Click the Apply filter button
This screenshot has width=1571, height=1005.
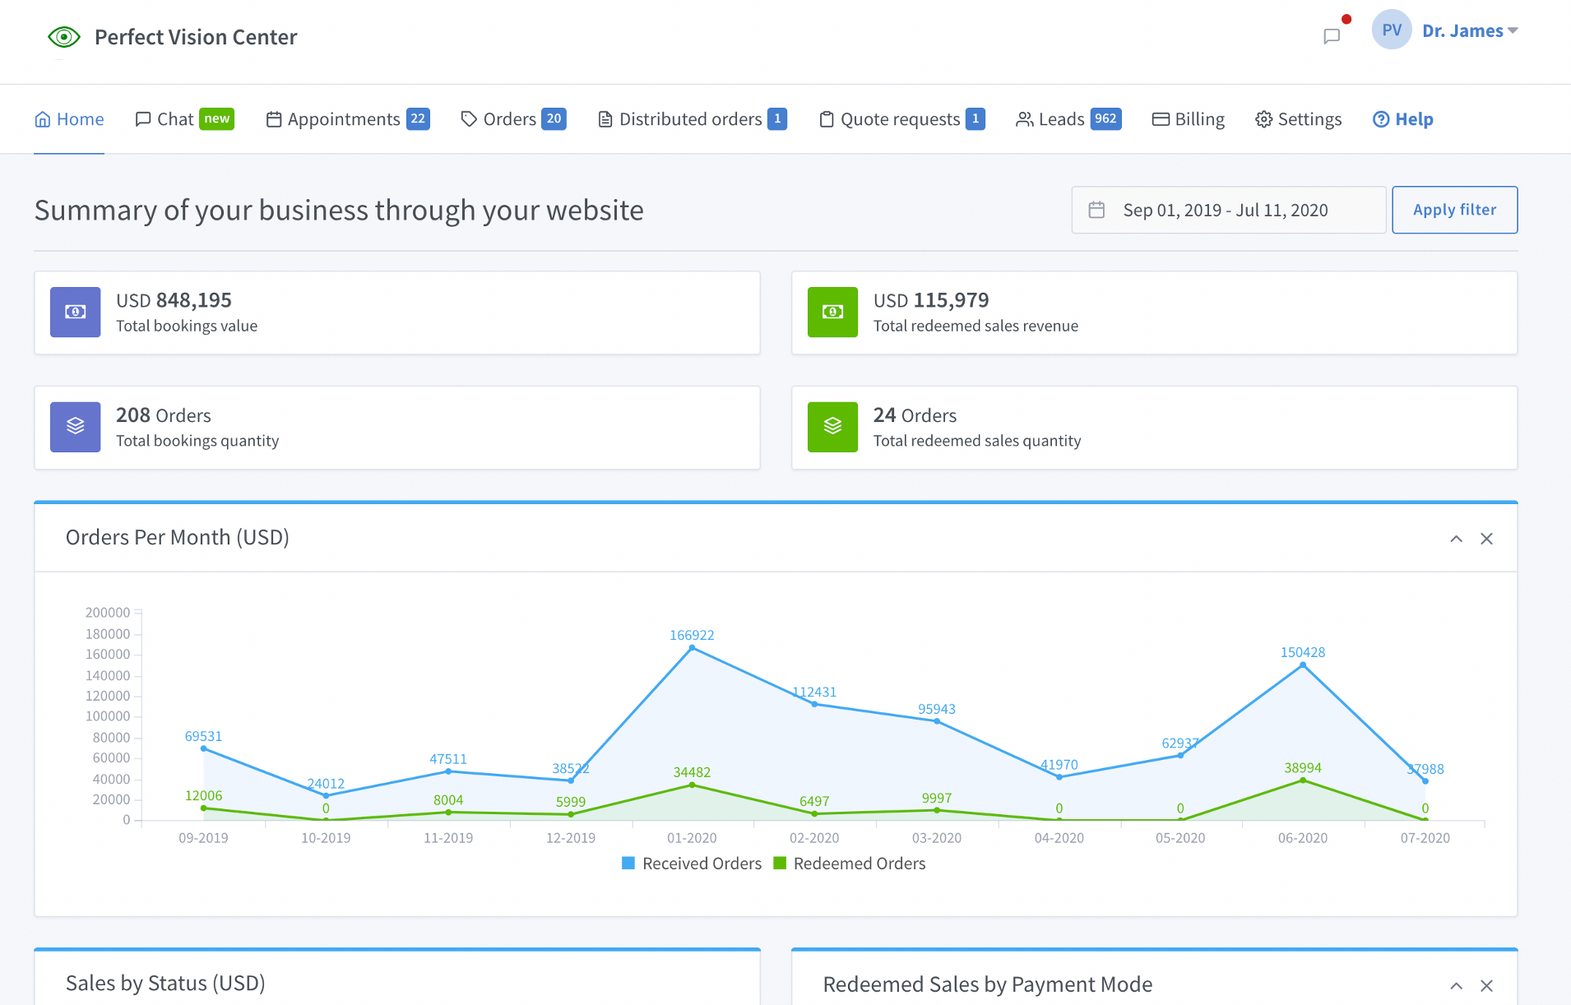pos(1454,210)
